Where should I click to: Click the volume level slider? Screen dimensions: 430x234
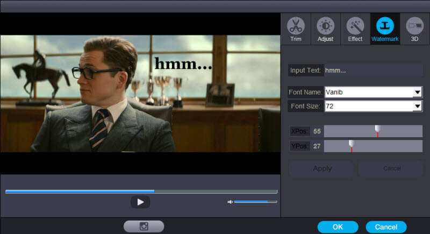tap(256, 202)
